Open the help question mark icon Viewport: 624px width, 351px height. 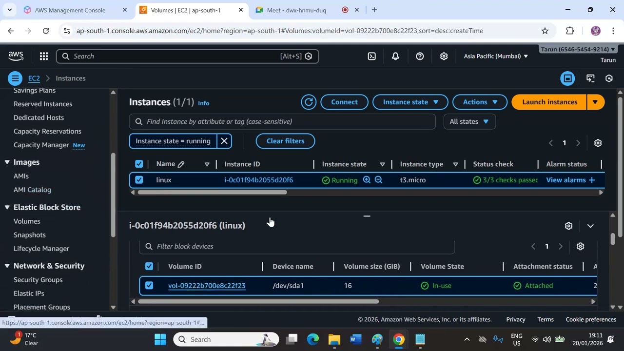420,56
